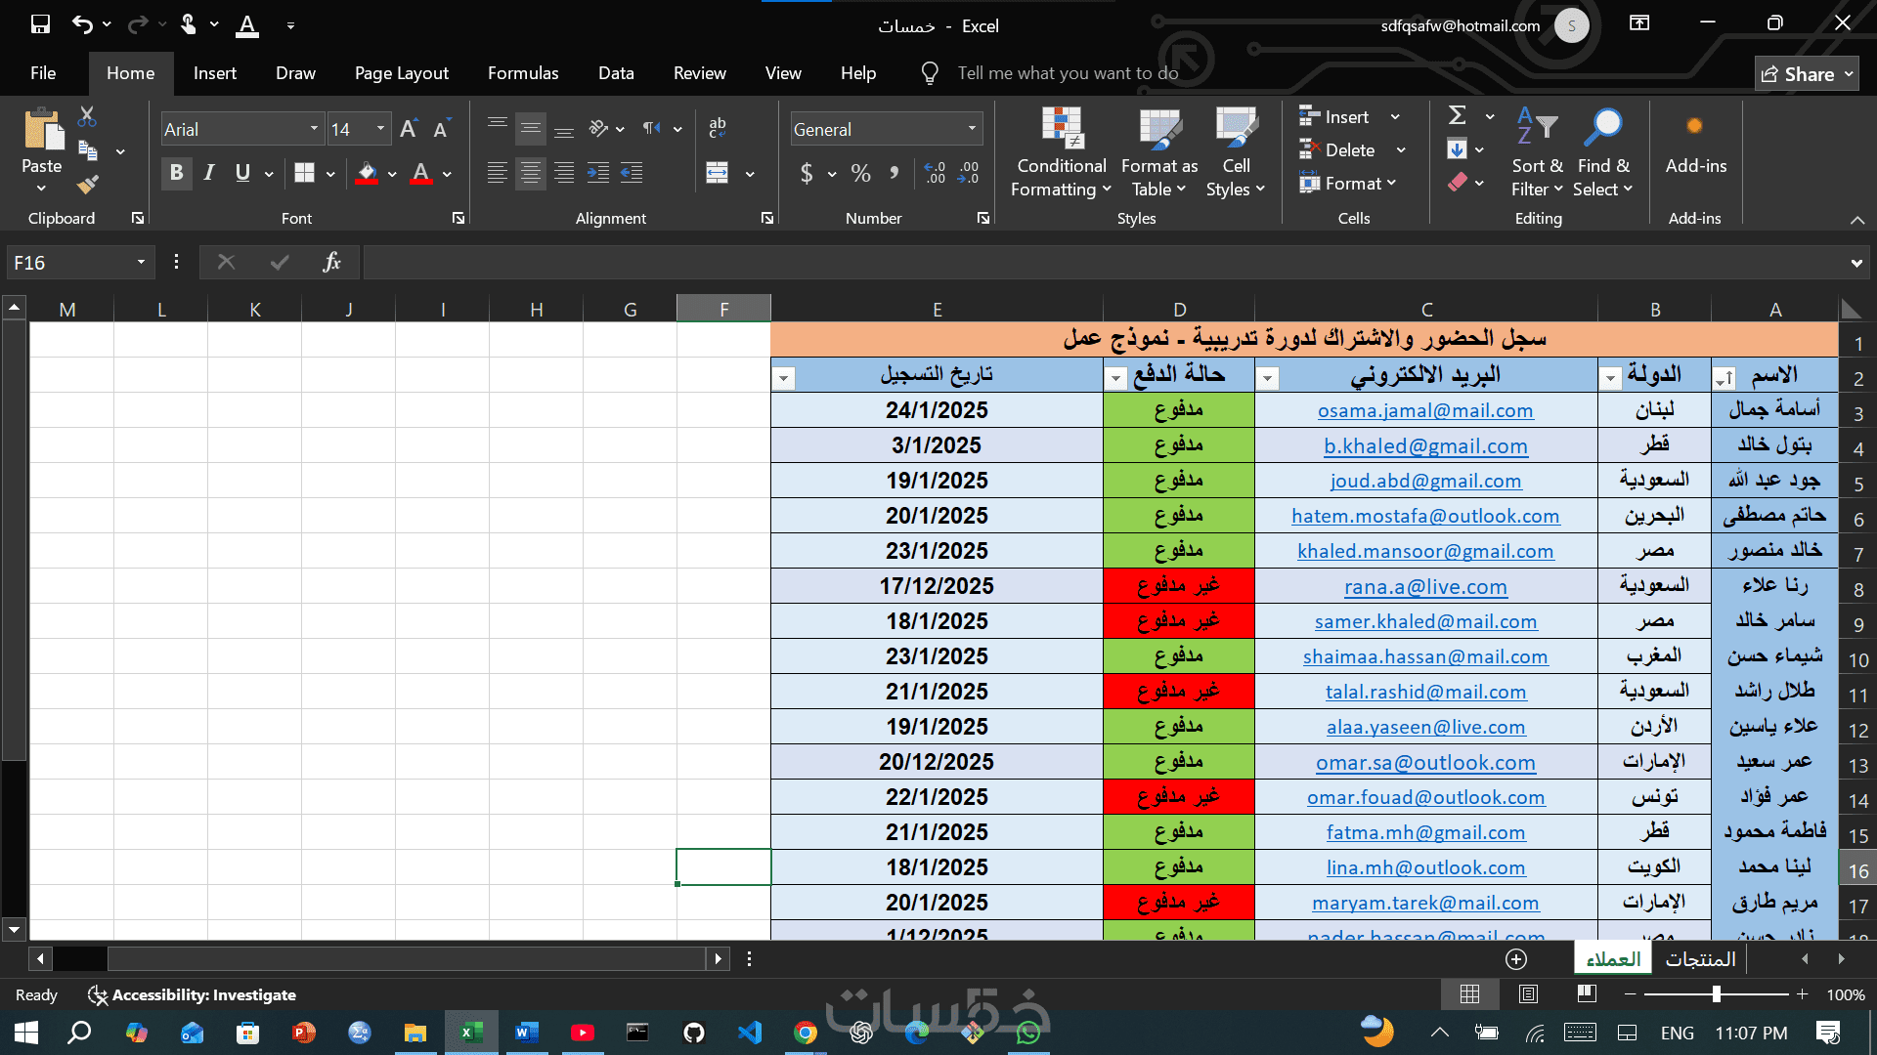Click the AutoSum sigma icon
This screenshot has width=1877, height=1055.
point(1457,116)
